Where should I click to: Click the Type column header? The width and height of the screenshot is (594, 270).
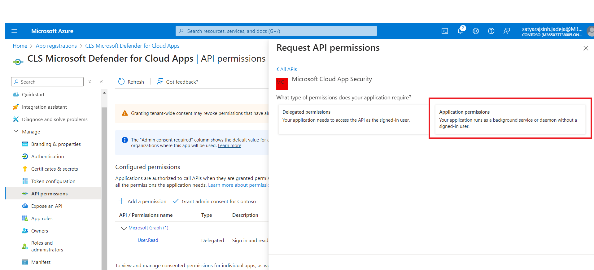point(207,215)
